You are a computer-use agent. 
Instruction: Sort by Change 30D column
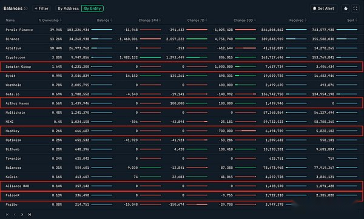point(244,21)
